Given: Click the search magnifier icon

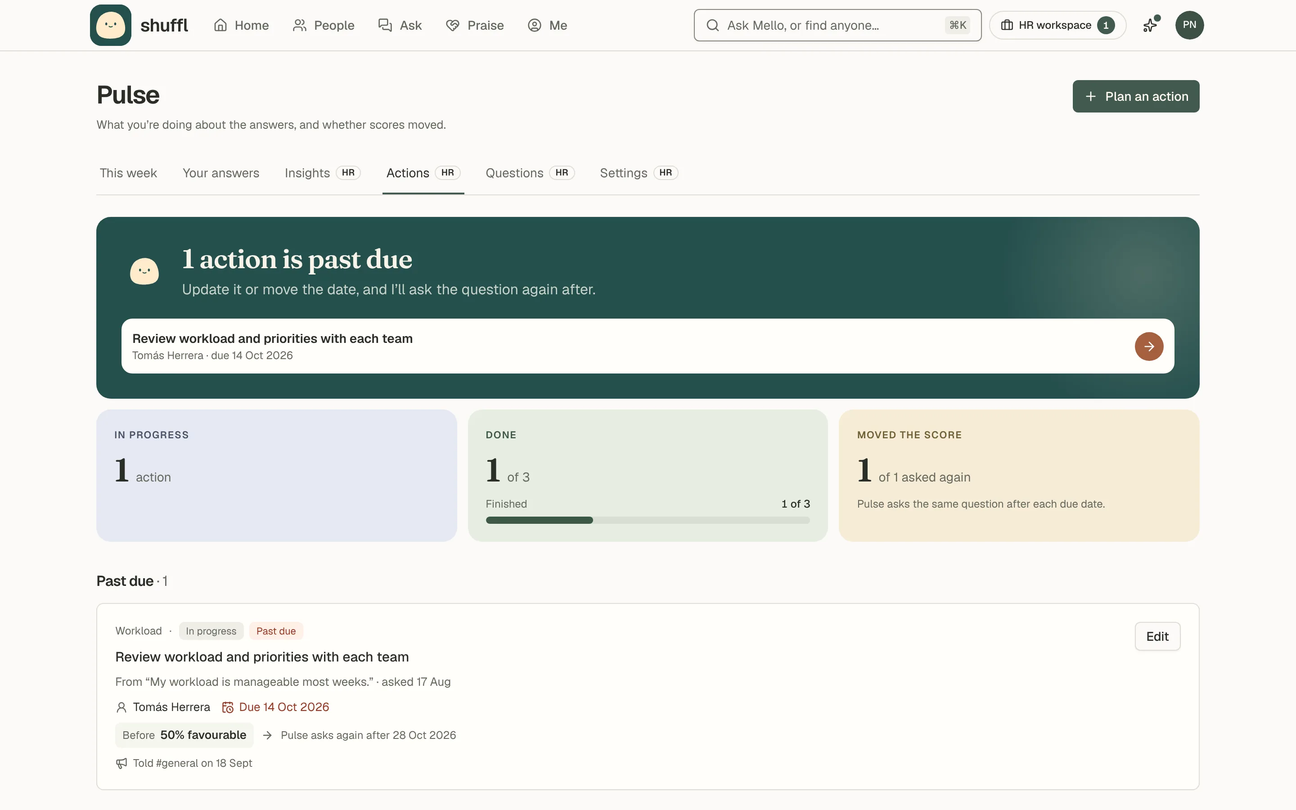Looking at the screenshot, I should pyautogui.click(x=712, y=25).
